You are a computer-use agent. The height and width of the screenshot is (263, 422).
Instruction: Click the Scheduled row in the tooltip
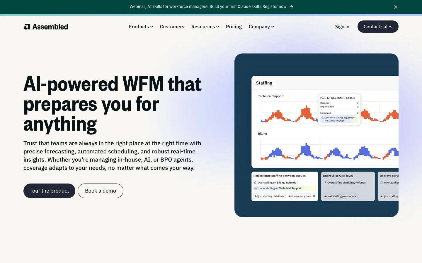(x=339, y=113)
